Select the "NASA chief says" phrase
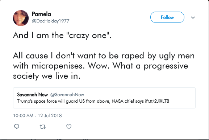This screenshot has width=209, height=140. tap(128, 101)
